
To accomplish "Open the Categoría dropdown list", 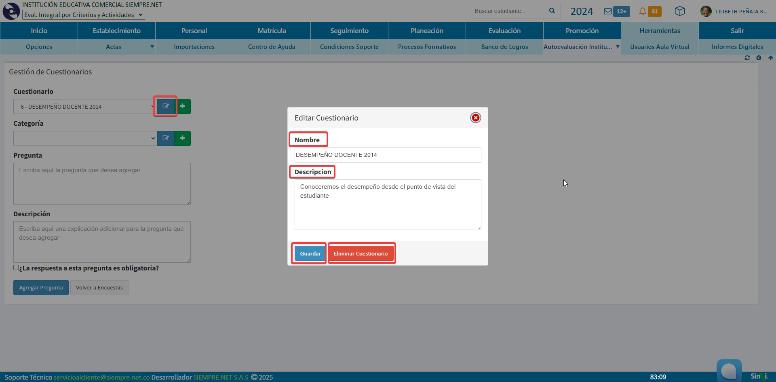I will pyautogui.click(x=85, y=138).
